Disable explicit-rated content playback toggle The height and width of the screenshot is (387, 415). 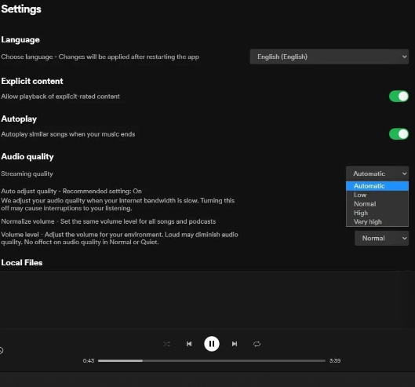(x=399, y=96)
